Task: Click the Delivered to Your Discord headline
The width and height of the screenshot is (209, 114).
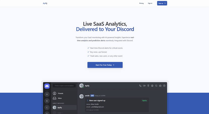Action: click(x=105, y=29)
